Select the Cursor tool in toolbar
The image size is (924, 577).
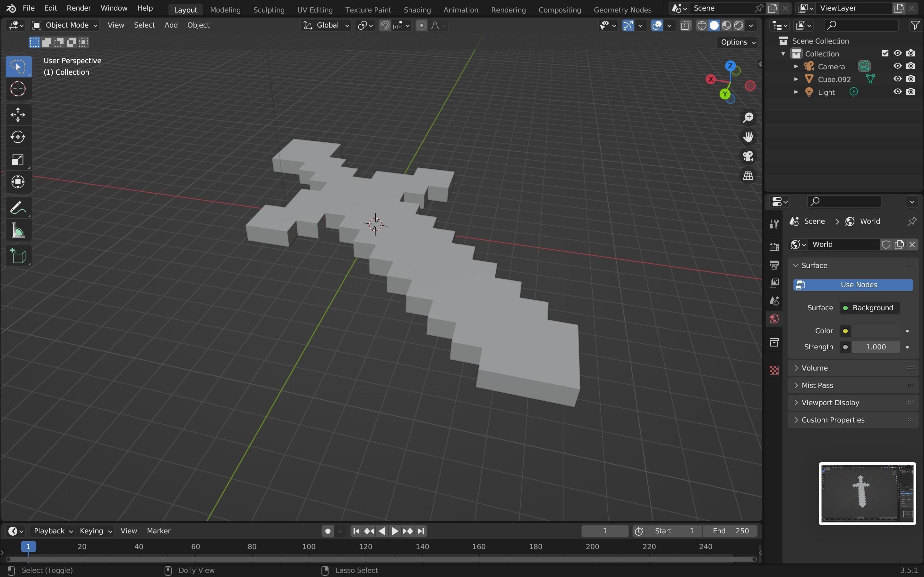pos(18,89)
